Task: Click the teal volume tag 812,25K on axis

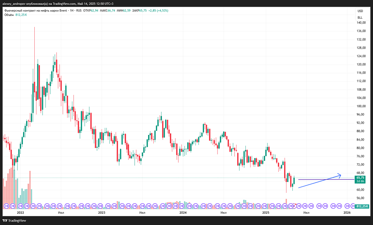Action: point(362,206)
